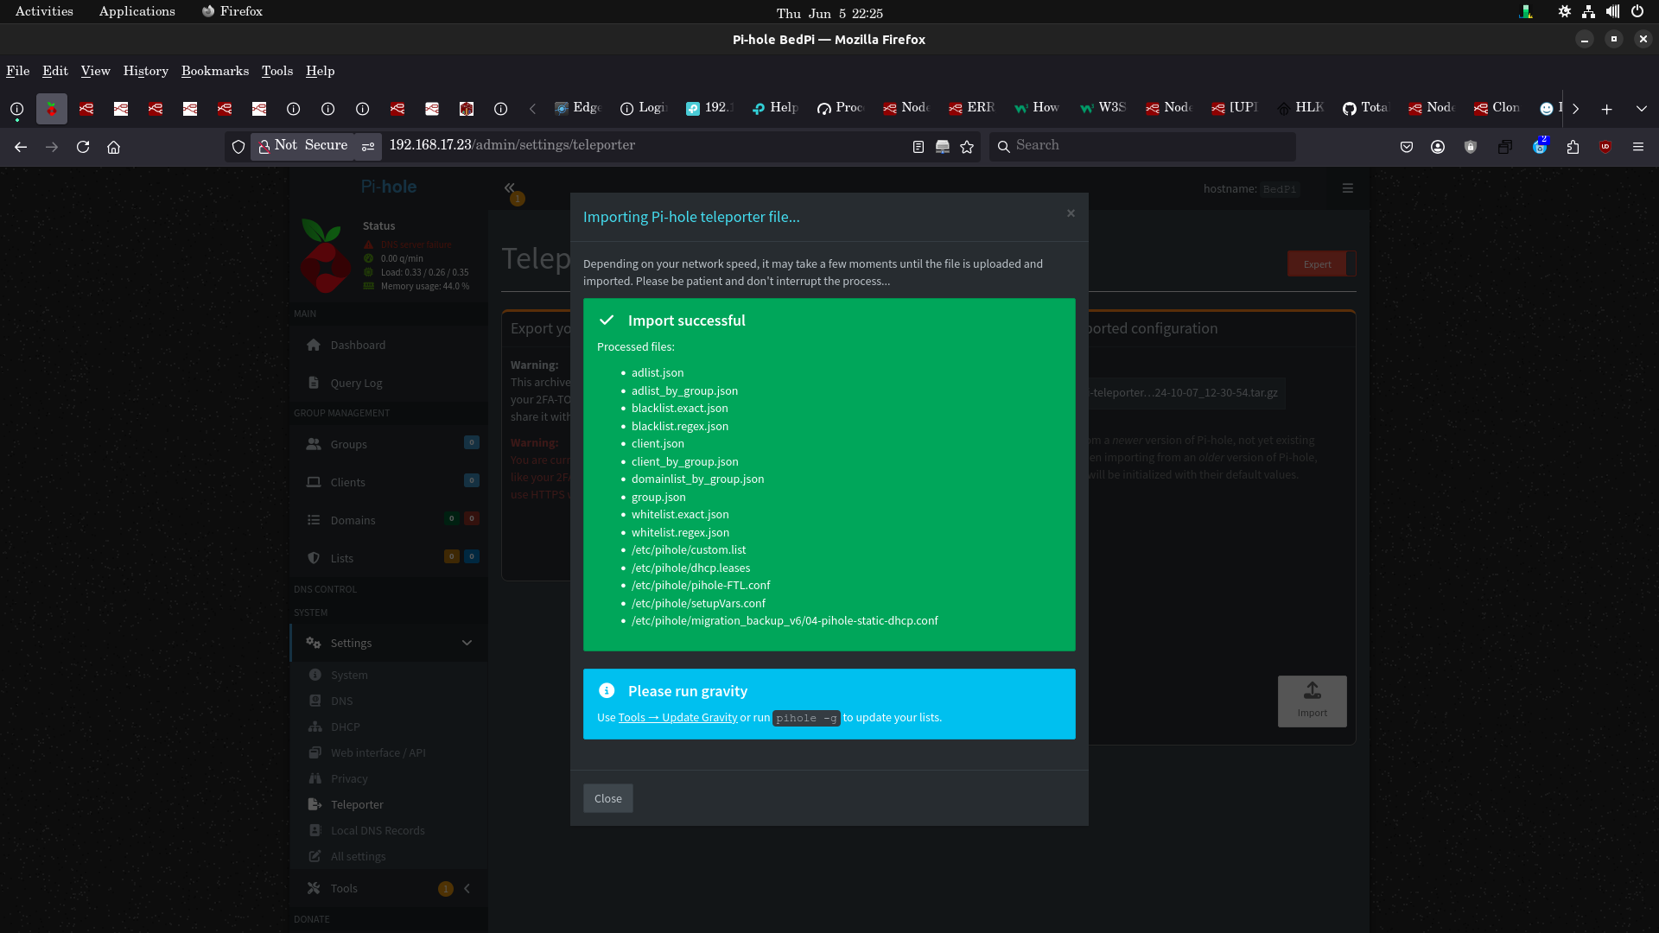
Task: Open DNS settings page
Action: pyautogui.click(x=389, y=701)
